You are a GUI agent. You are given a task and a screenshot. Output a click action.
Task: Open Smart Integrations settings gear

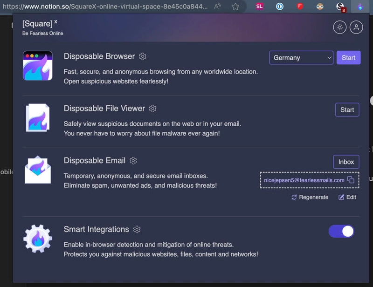137,229
